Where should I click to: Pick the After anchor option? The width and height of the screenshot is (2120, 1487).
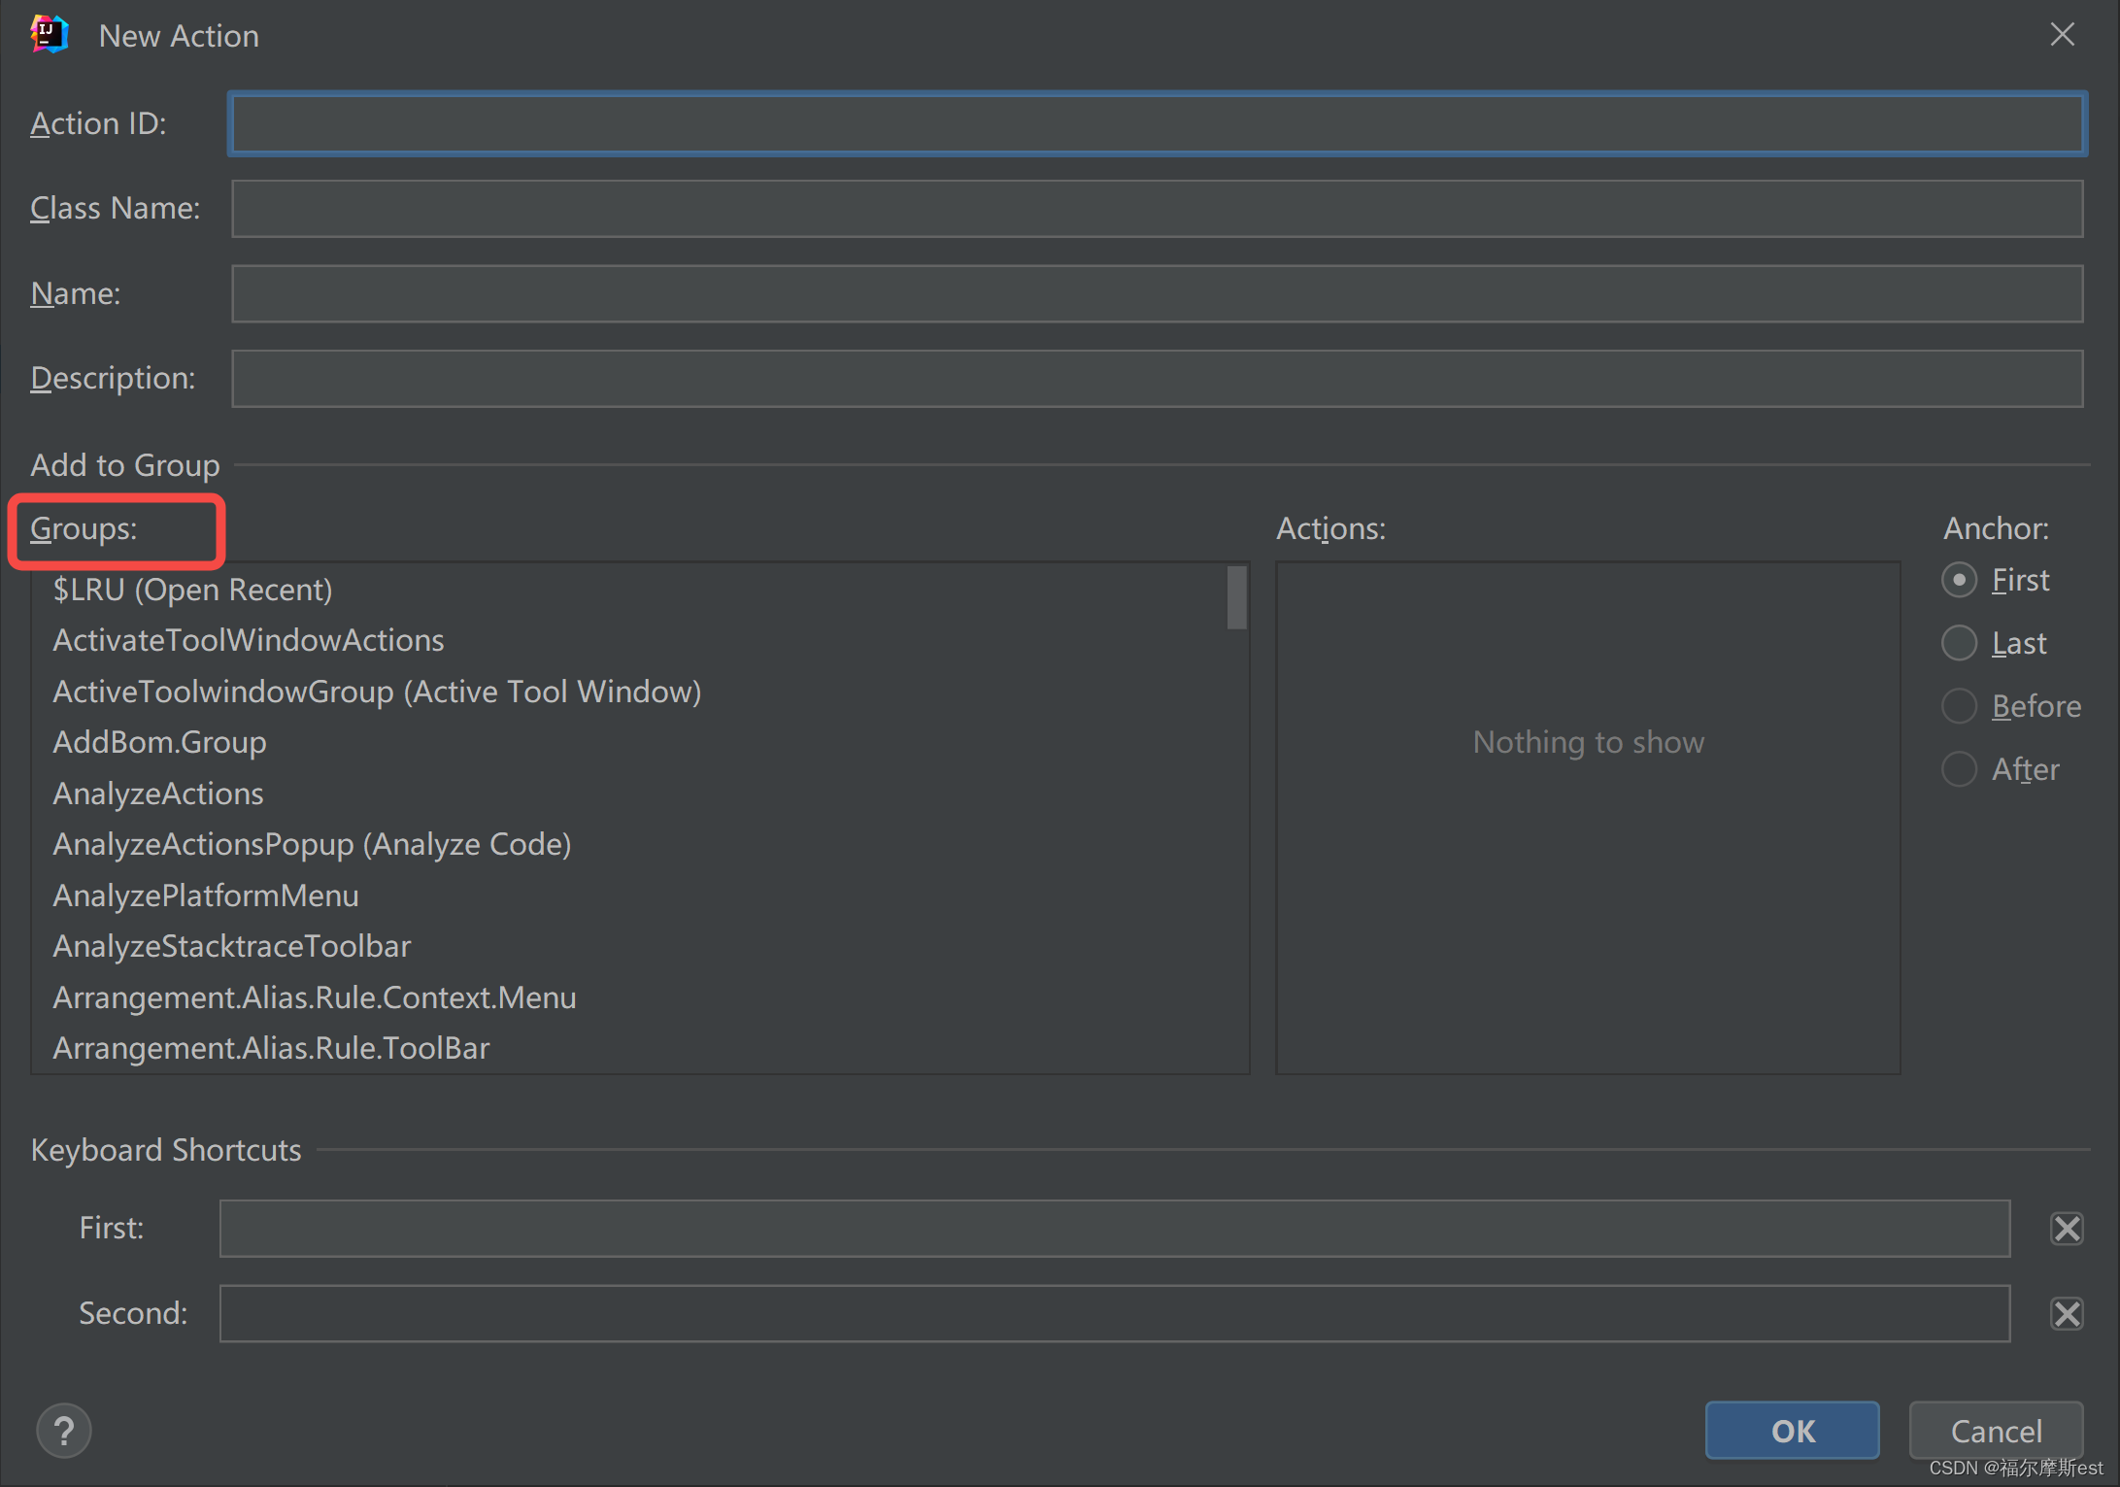click(1959, 769)
